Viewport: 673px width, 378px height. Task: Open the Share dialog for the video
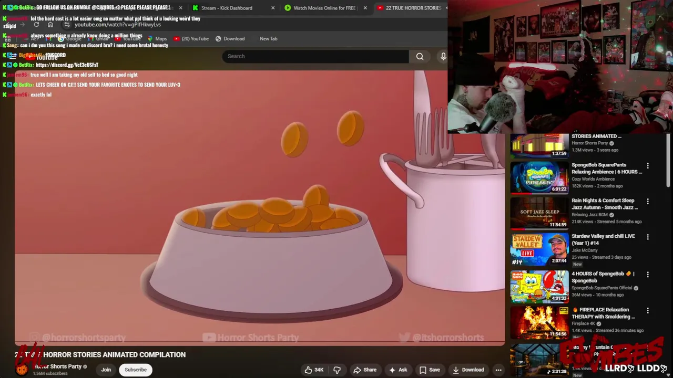[x=365, y=370]
